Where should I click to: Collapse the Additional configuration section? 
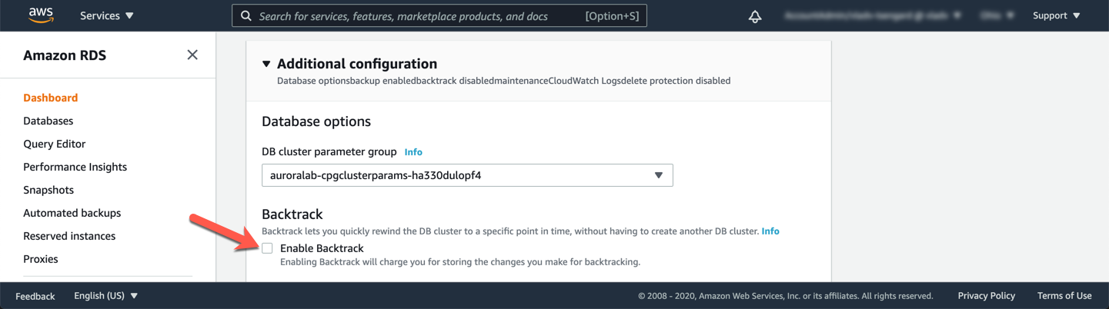[x=266, y=64]
